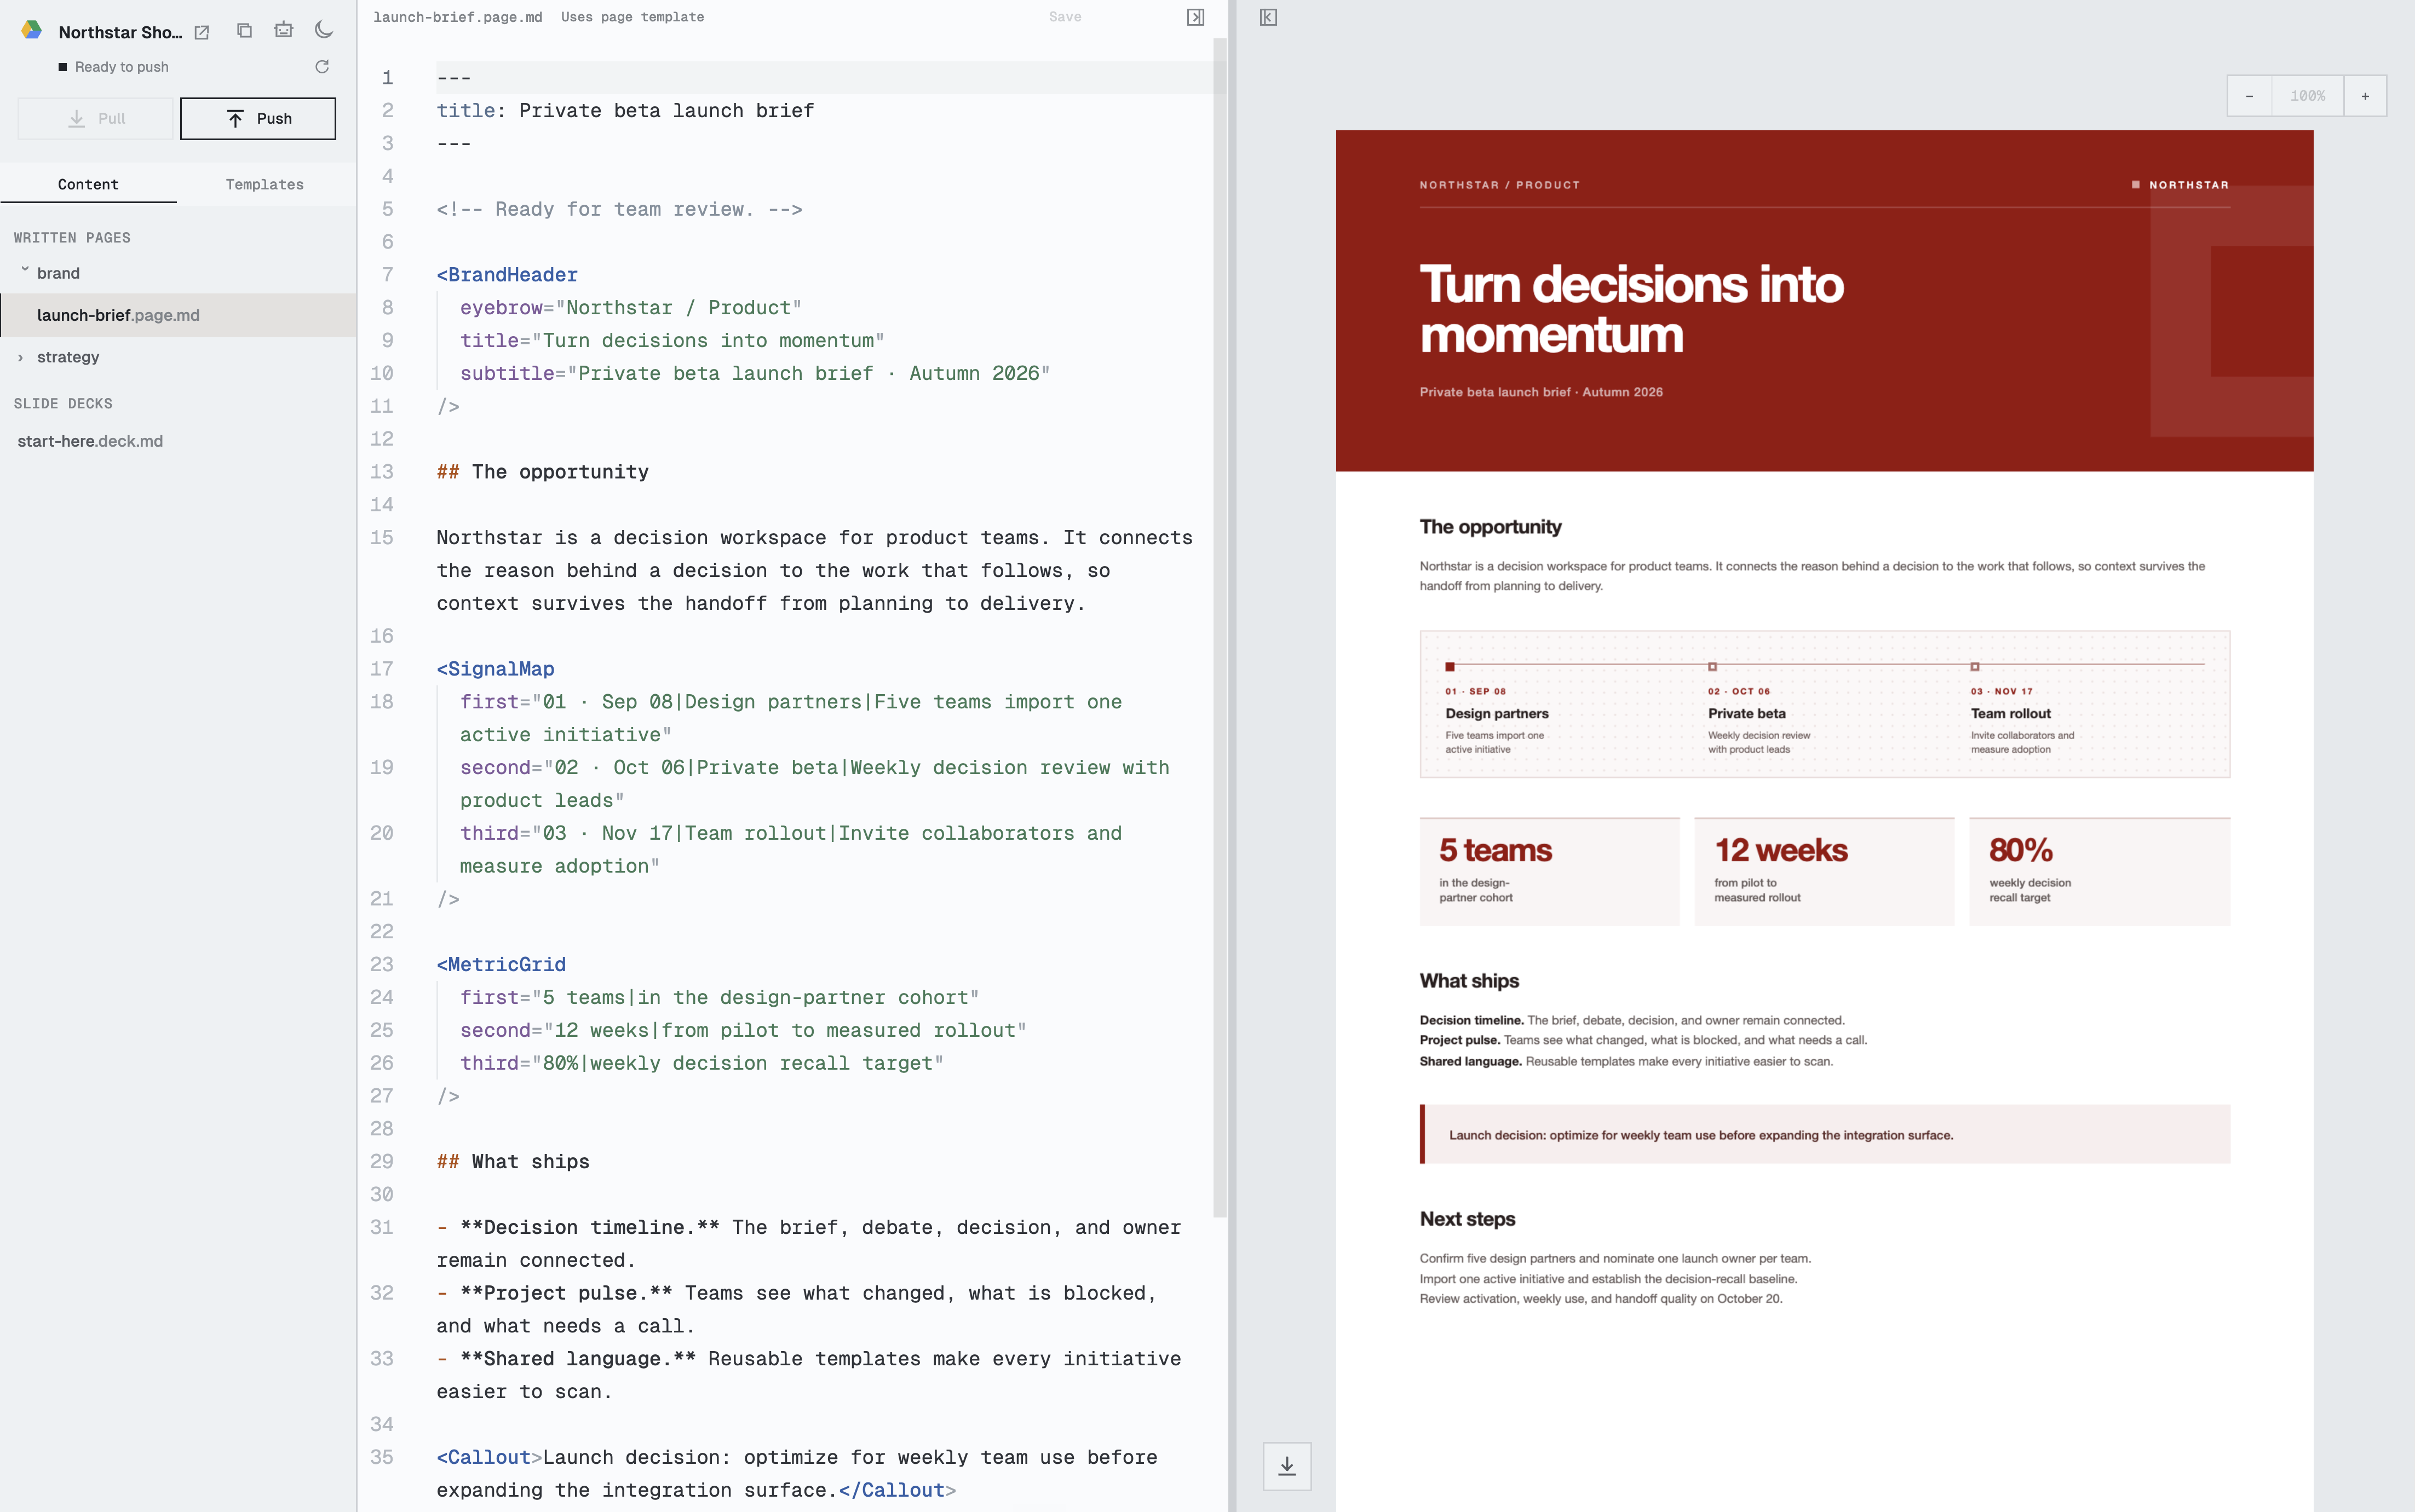Click the '<BrandHeader' tag in code
Viewport: 2415px width, 1512px height.
(507, 275)
